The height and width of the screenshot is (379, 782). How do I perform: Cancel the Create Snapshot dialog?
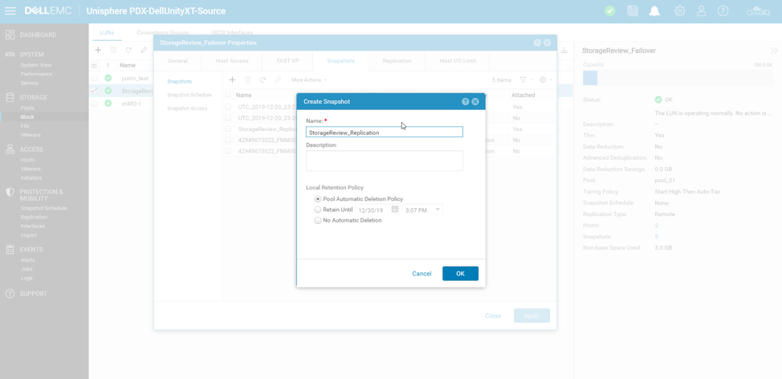[422, 274]
